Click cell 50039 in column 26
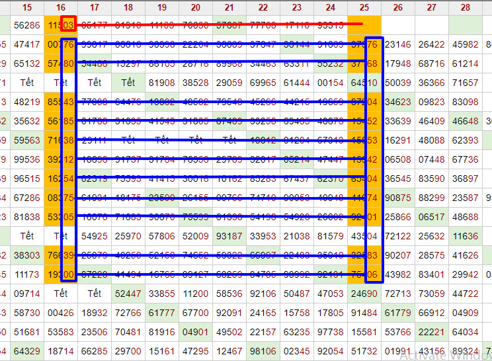The width and height of the screenshot is (492, 361). pyautogui.click(x=398, y=83)
